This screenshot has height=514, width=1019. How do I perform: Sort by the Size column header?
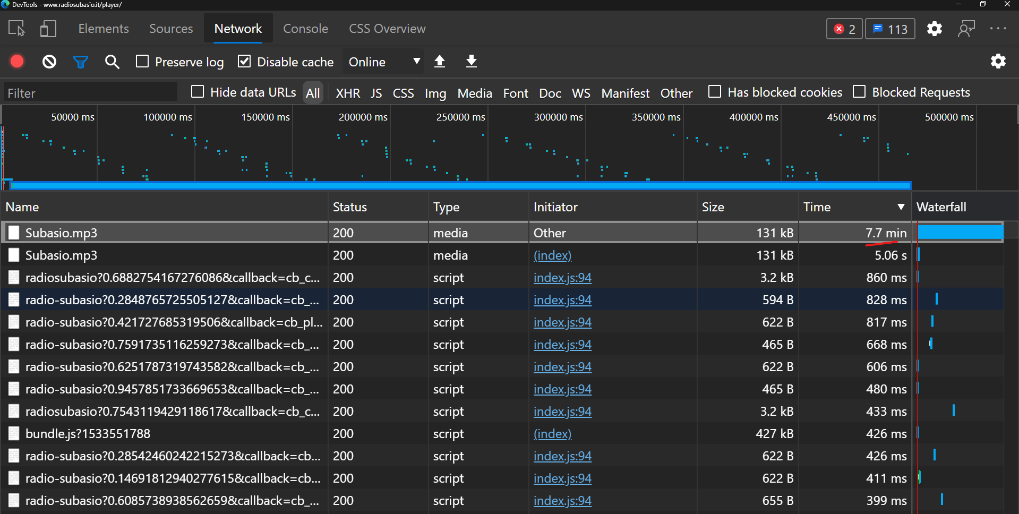(x=748, y=207)
